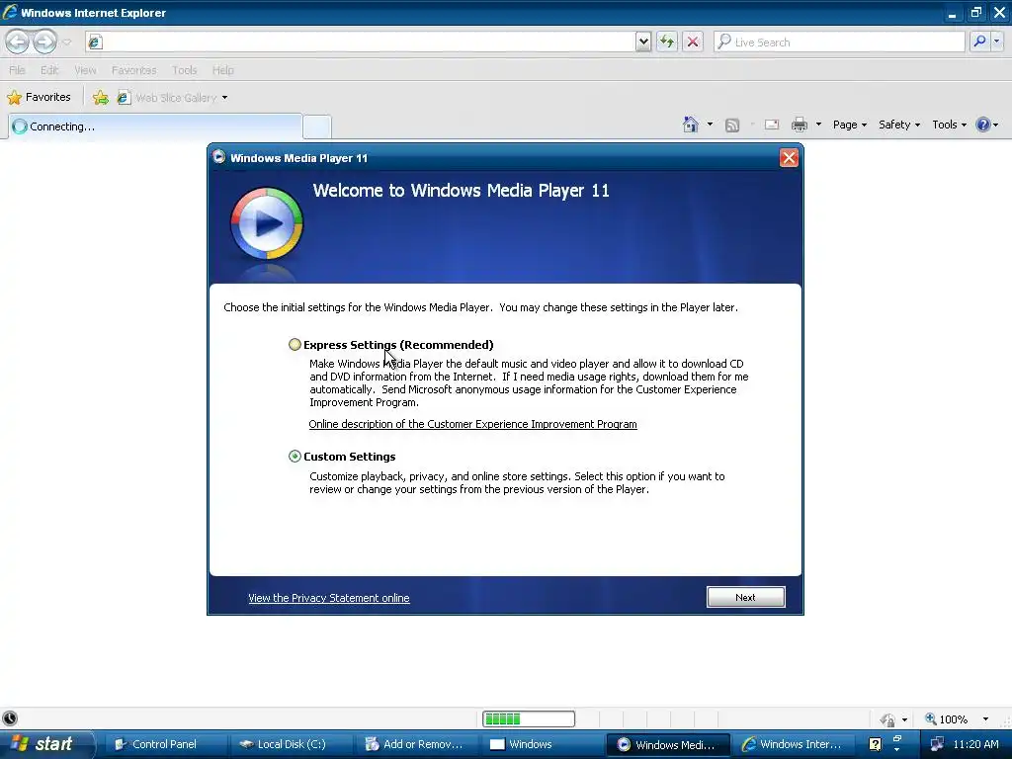Viewport: 1012px width, 759px height.
Task: Open a new blank tab
Action: coord(317,126)
